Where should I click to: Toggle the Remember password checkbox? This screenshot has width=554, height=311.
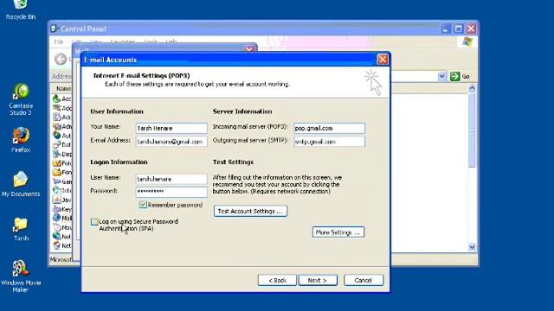pos(143,205)
